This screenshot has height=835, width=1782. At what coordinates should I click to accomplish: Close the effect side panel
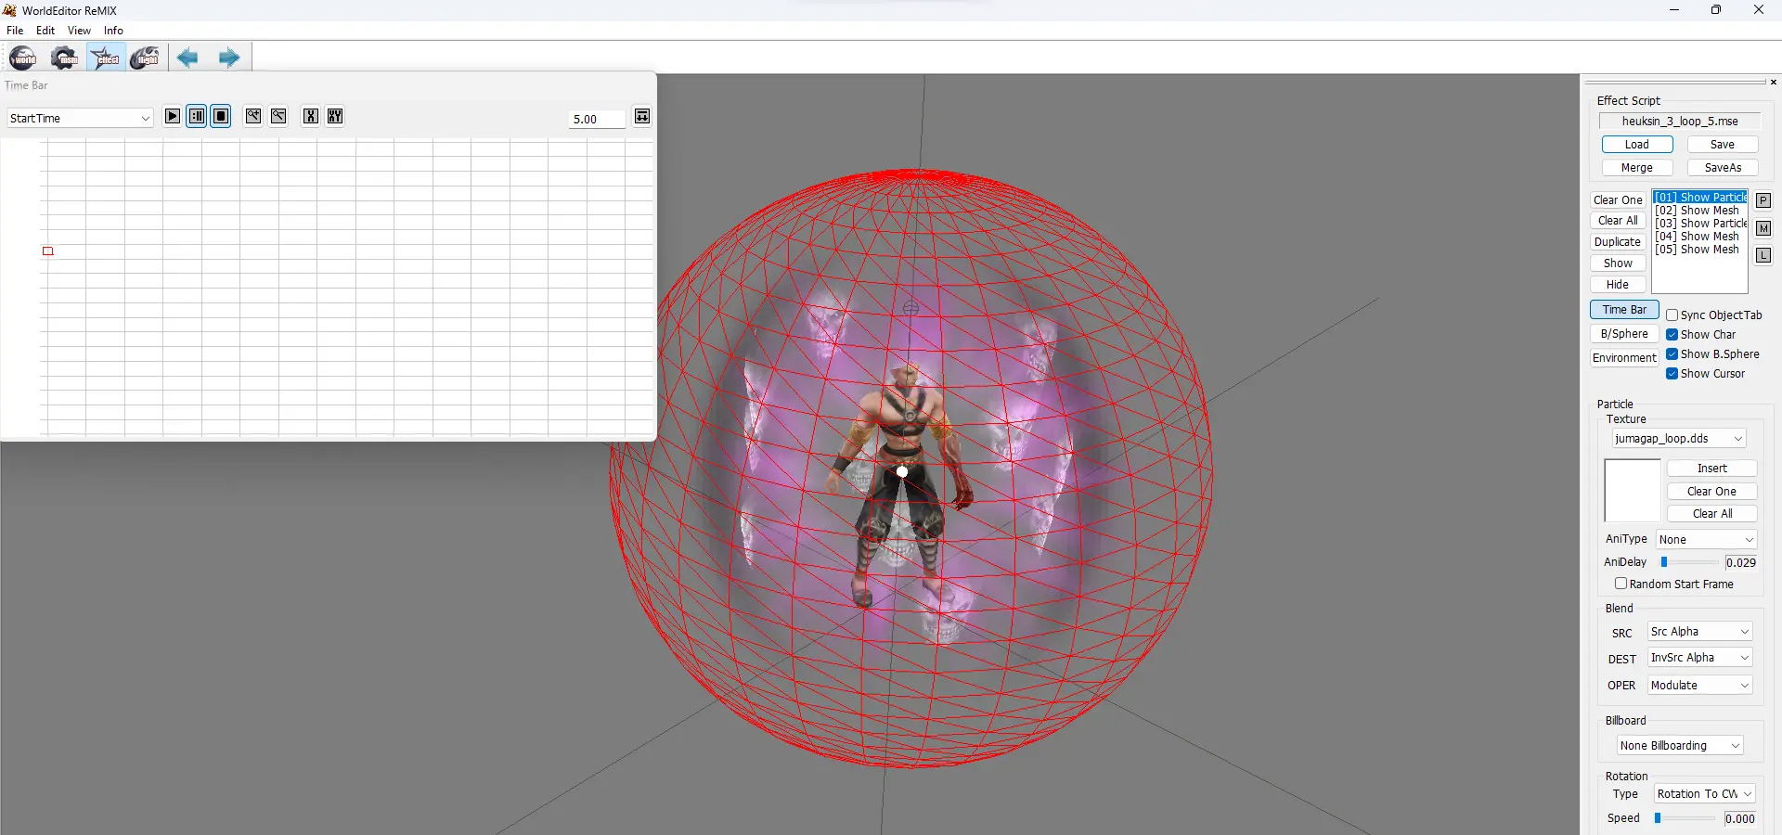1773,83
